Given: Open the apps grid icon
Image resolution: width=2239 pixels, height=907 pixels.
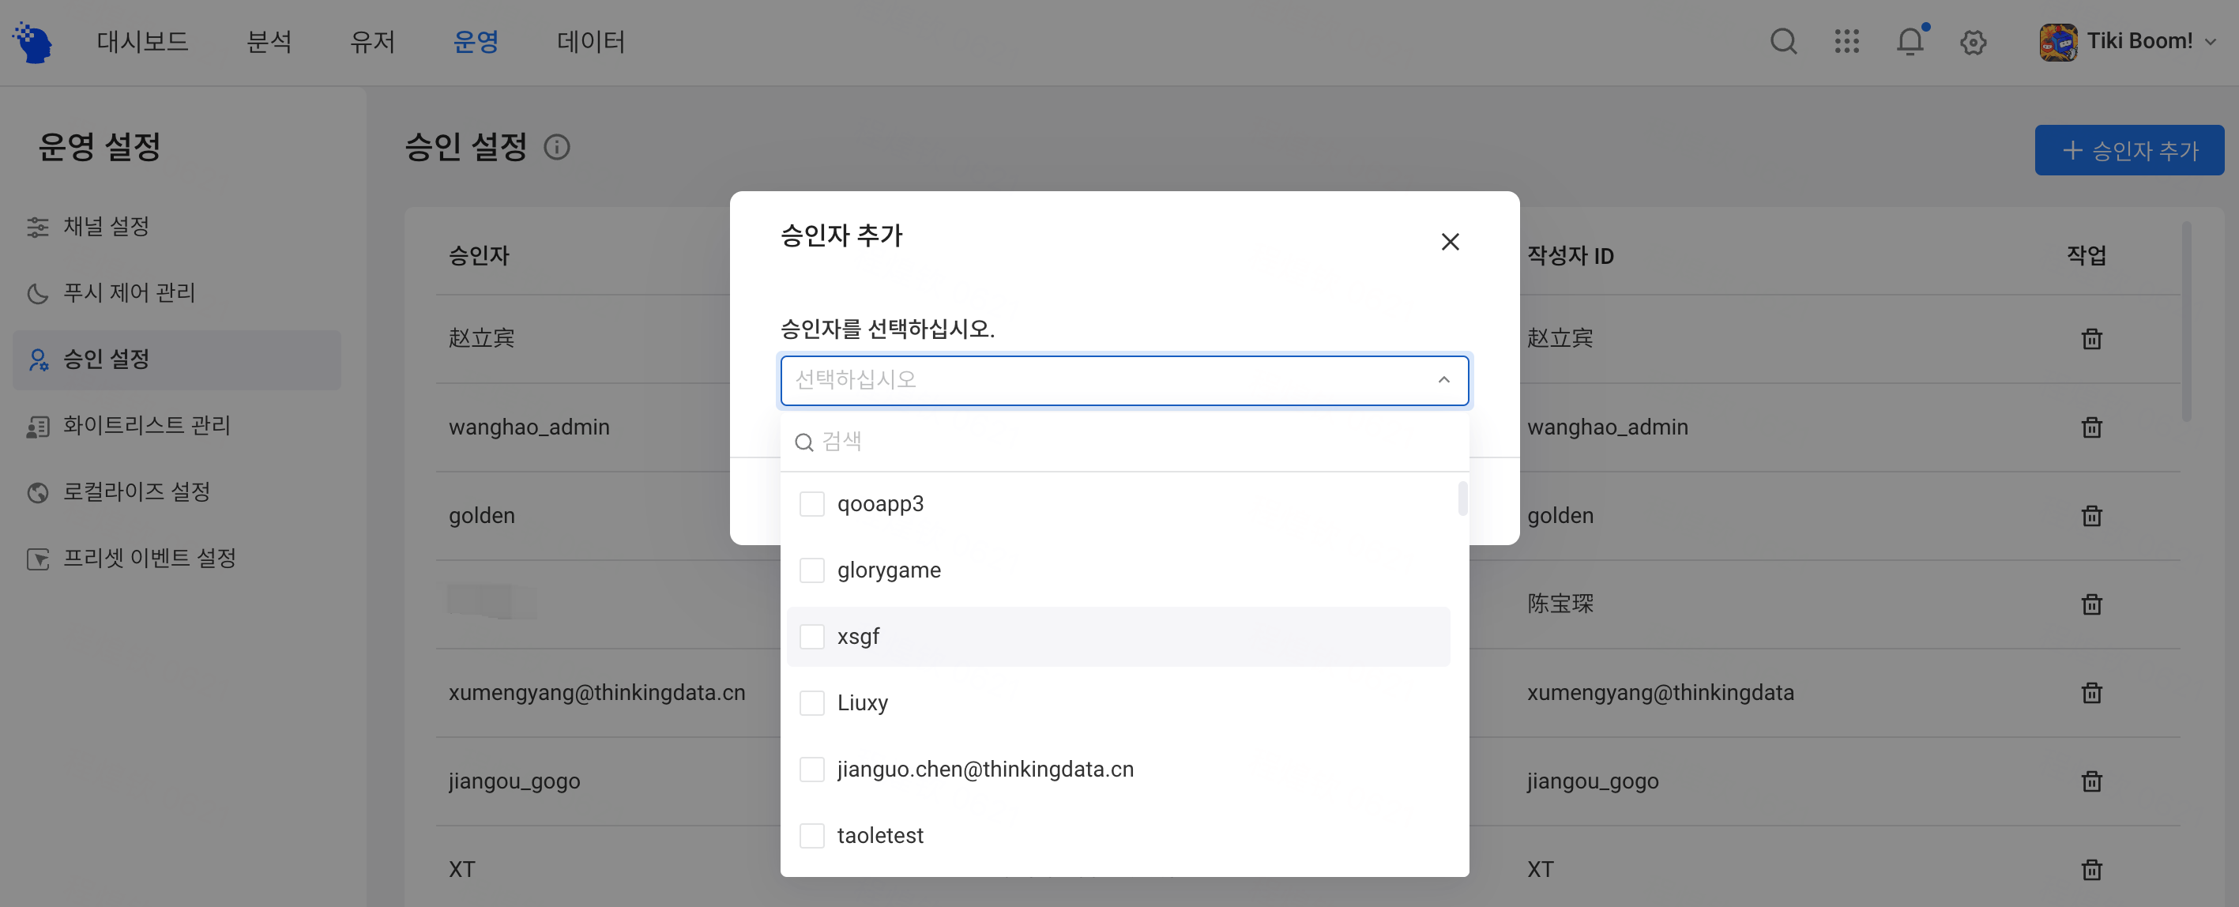Looking at the screenshot, I should pos(1847,42).
